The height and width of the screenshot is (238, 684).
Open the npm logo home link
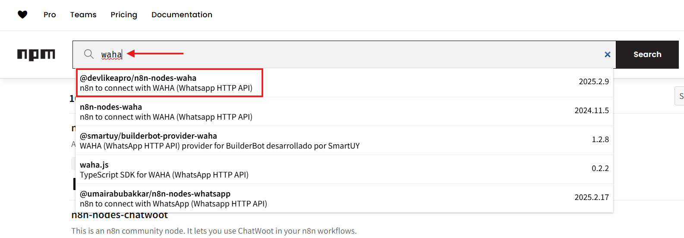click(x=36, y=54)
